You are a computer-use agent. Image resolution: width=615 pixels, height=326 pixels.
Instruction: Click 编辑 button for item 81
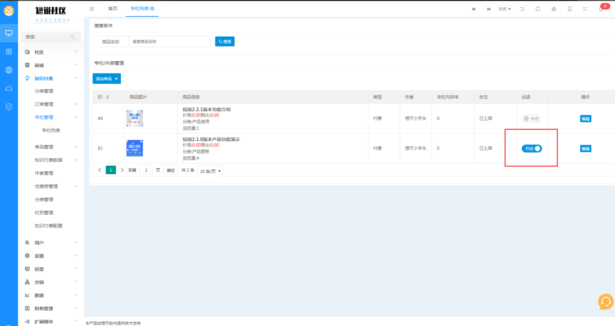click(585, 149)
